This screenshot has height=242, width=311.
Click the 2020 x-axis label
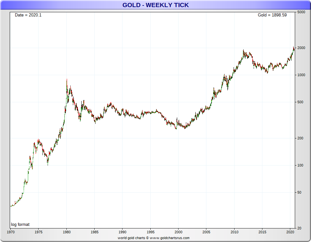[x=290, y=232]
